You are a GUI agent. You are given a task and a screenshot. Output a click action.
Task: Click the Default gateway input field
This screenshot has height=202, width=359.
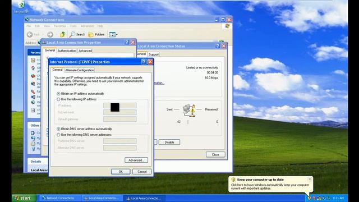(119, 119)
